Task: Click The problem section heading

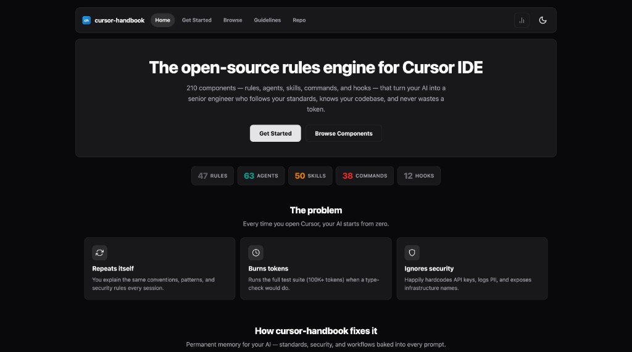Action: pyautogui.click(x=315, y=210)
